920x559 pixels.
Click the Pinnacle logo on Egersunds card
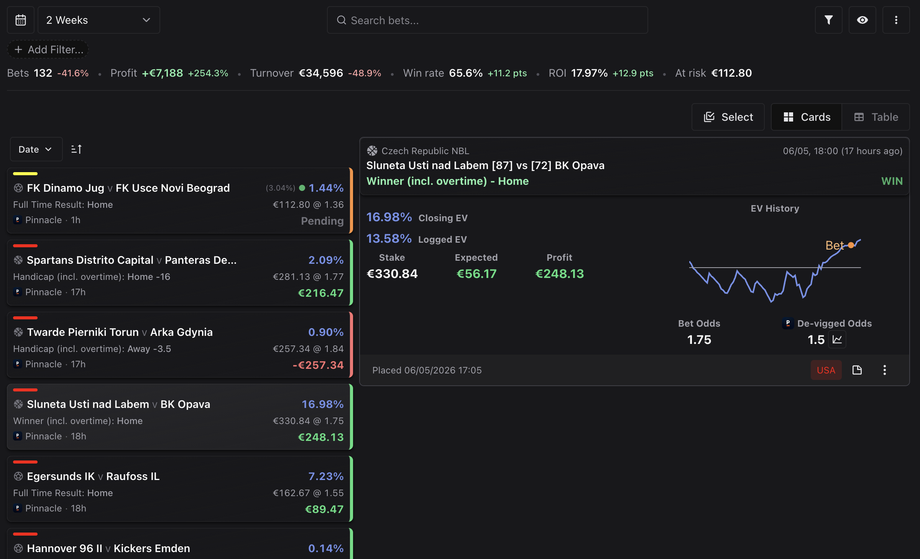tap(17, 508)
